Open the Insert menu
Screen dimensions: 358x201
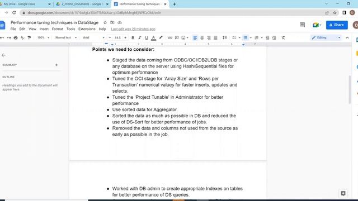click(44, 29)
